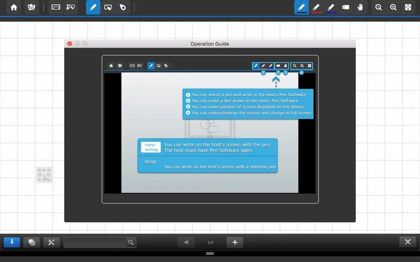Viewport: 420px width, 262px height.
Task: Switch to full screen view
Action: (x=408, y=7)
